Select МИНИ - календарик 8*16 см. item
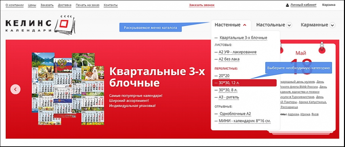This screenshot has width=345, height=147. point(245,121)
